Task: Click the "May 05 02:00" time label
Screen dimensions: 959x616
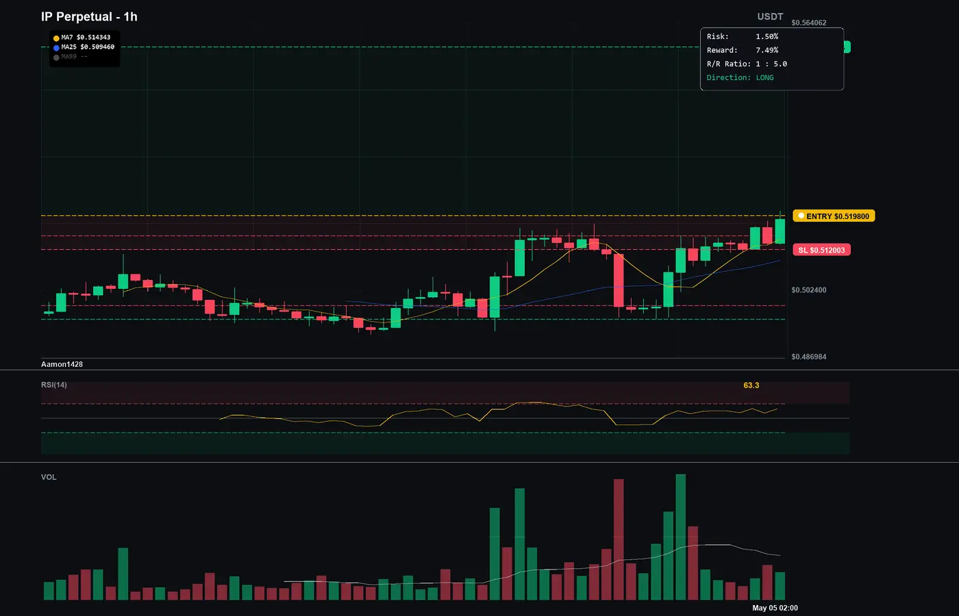Action: point(775,608)
